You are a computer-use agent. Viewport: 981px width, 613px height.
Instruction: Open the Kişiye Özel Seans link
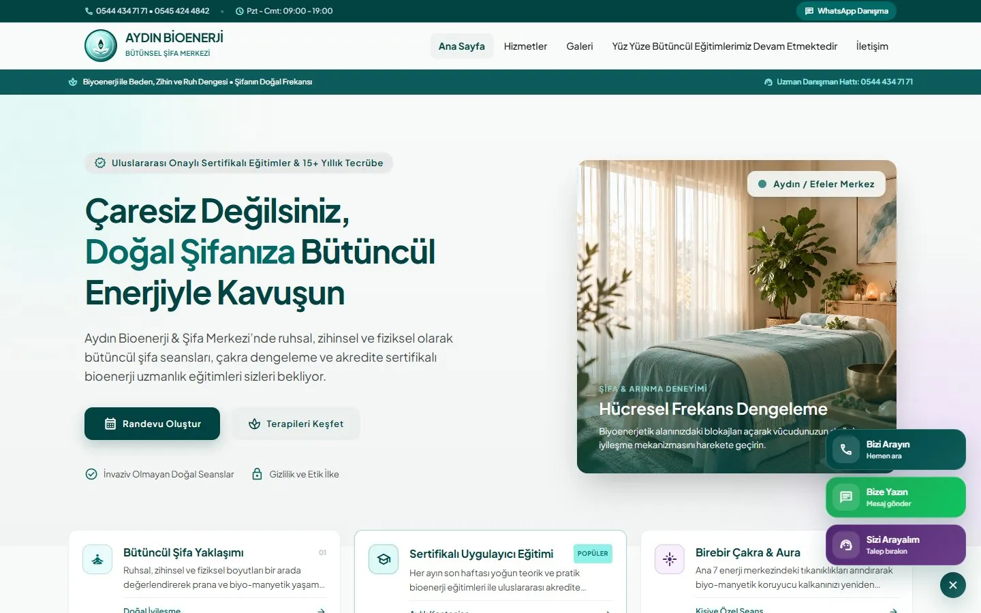coord(729,610)
